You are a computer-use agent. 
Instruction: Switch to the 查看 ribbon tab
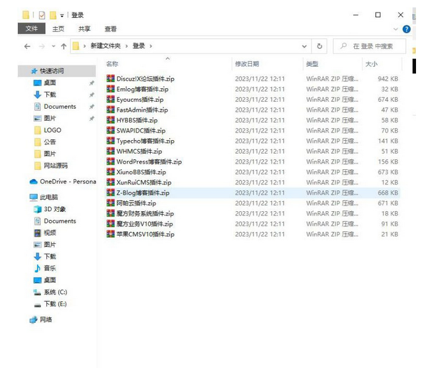[x=111, y=28]
